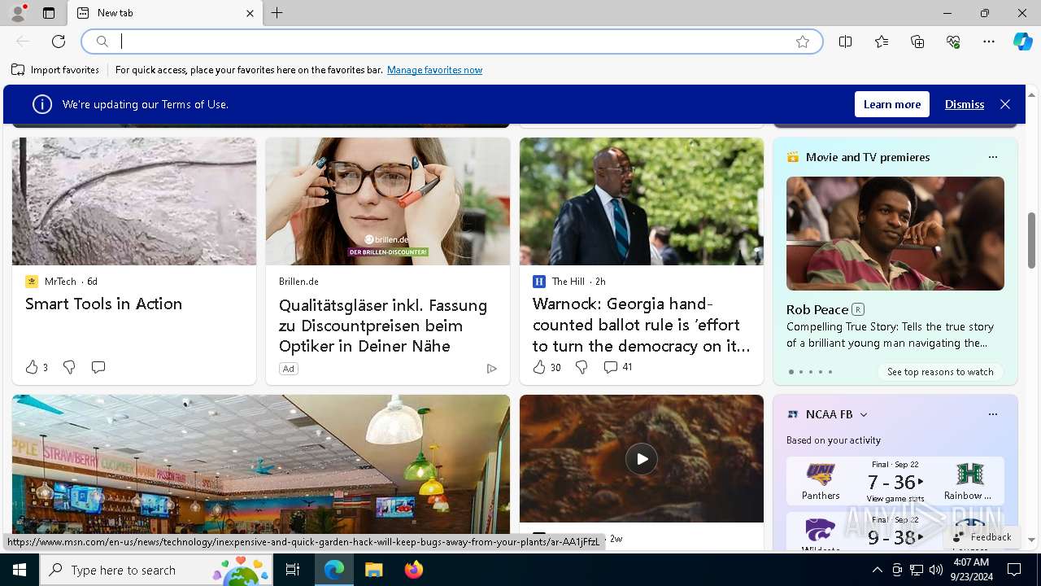Open split screen view
The height and width of the screenshot is (586, 1041).
[x=846, y=42]
